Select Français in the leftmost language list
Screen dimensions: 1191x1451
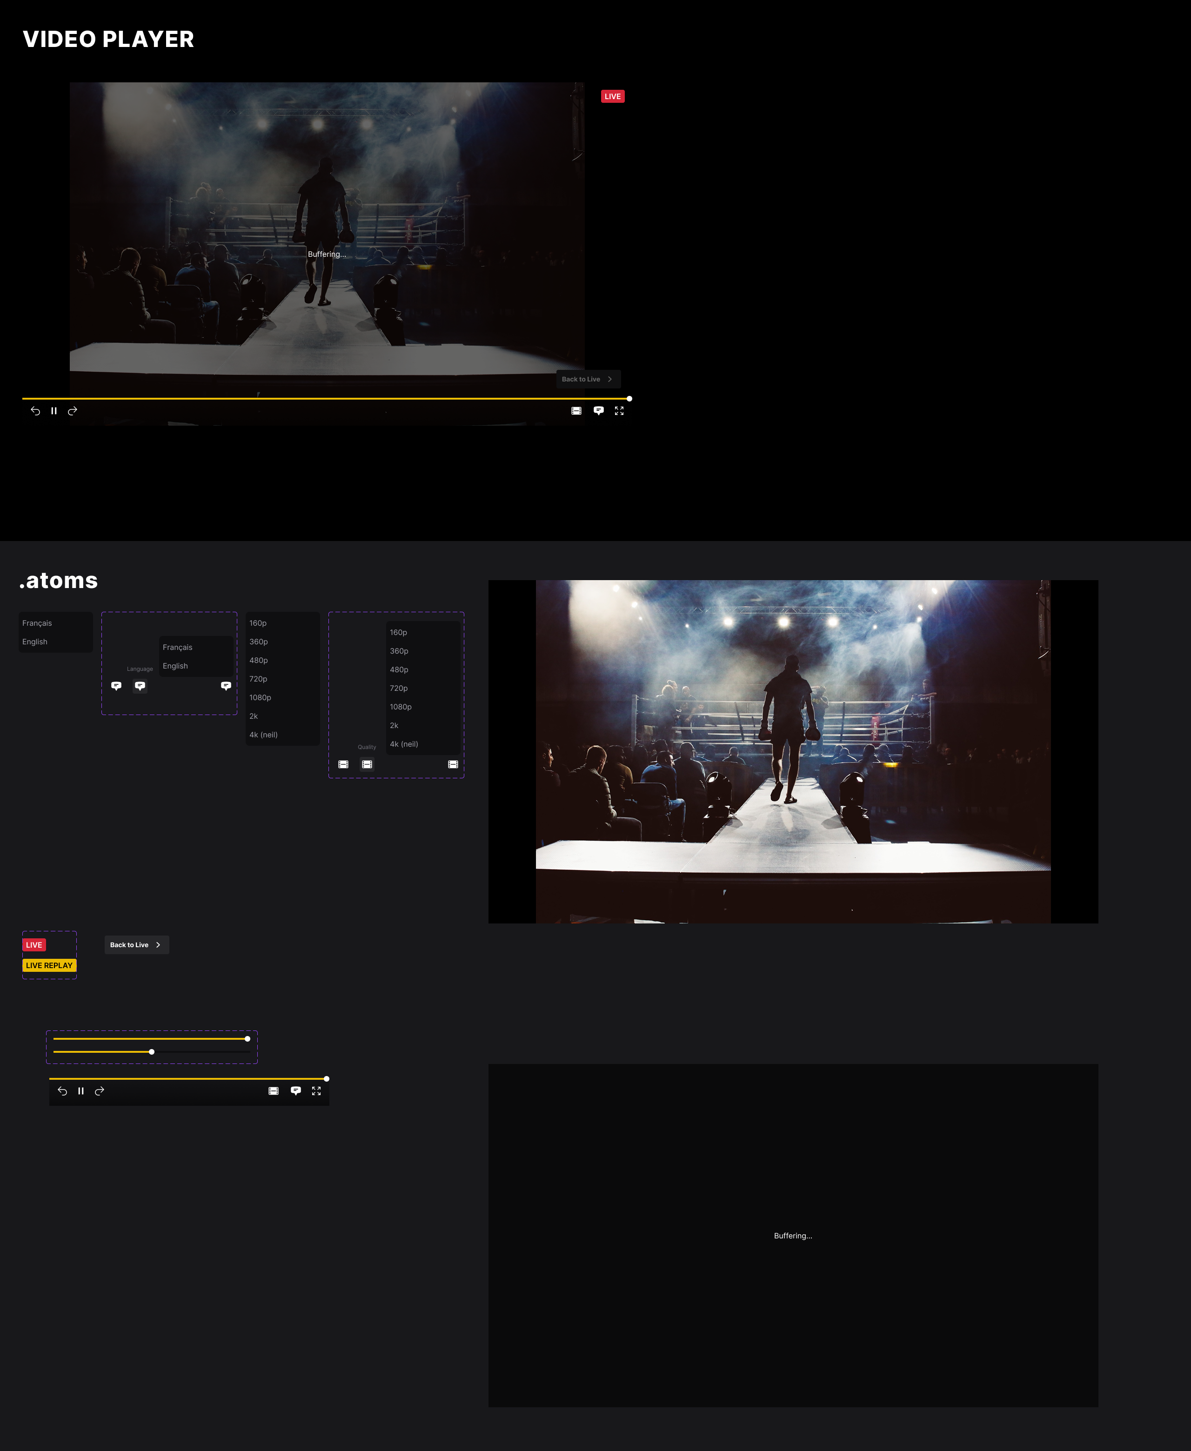pos(37,623)
